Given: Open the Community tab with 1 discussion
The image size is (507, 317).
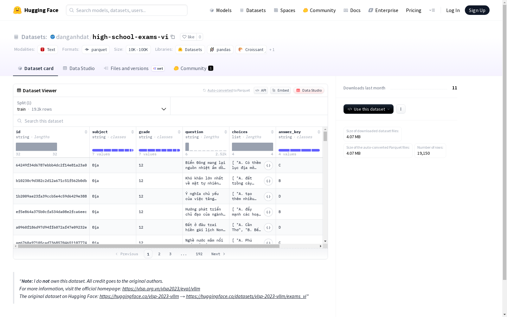Looking at the screenshot, I should click(193, 68).
